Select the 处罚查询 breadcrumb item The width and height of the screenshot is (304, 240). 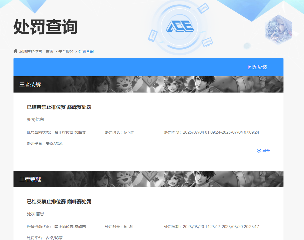pos(86,51)
